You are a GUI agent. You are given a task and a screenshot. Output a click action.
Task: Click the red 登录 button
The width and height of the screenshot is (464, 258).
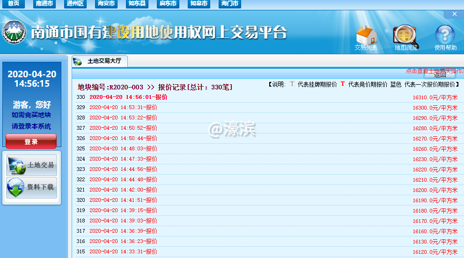[x=31, y=141]
